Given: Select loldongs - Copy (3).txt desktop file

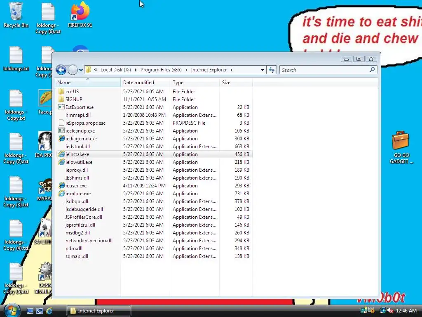Looking at the screenshot, I should pyautogui.click(x=16, y=192).
